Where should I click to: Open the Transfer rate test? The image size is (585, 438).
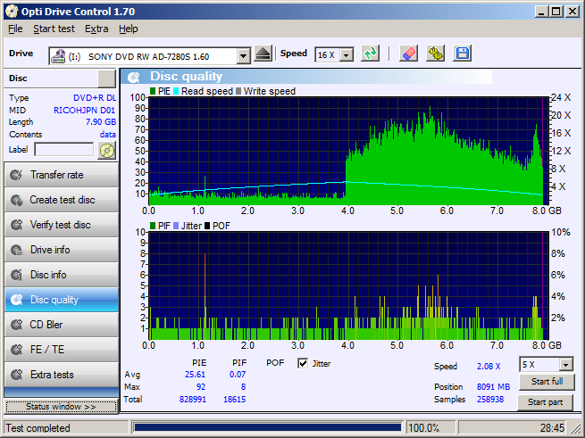pyautogui.click(x=62, y=175)
